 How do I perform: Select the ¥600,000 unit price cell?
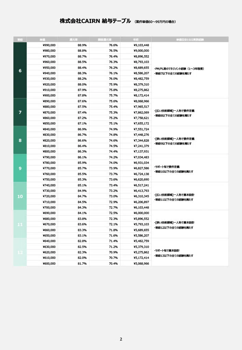coord(42,264)
